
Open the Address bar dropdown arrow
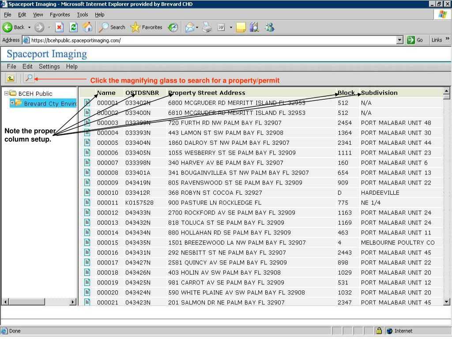[x=399, y=40]
